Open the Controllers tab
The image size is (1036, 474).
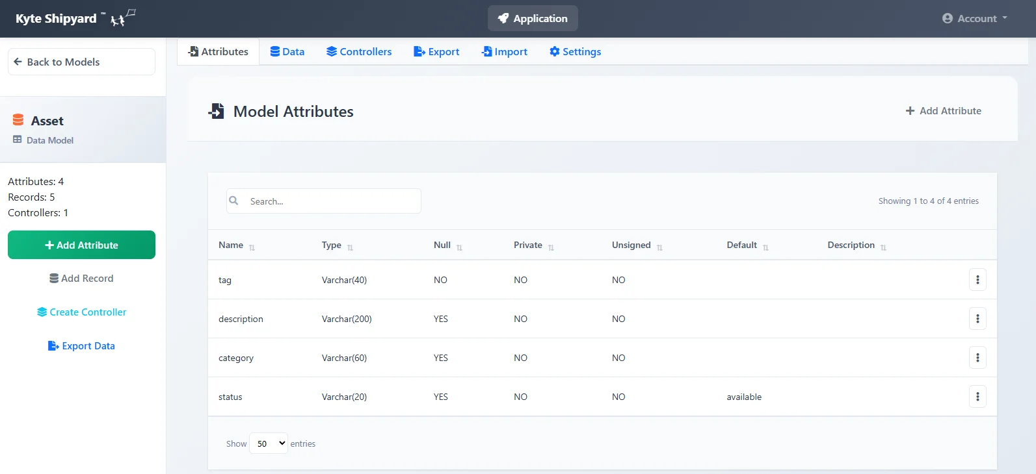click(359, 51)
